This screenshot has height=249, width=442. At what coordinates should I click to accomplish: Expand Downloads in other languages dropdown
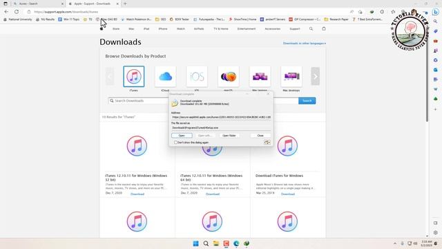click(304, 44)
